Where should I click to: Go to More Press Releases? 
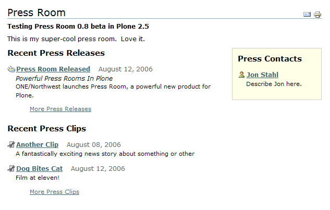[x=60, y=109]
